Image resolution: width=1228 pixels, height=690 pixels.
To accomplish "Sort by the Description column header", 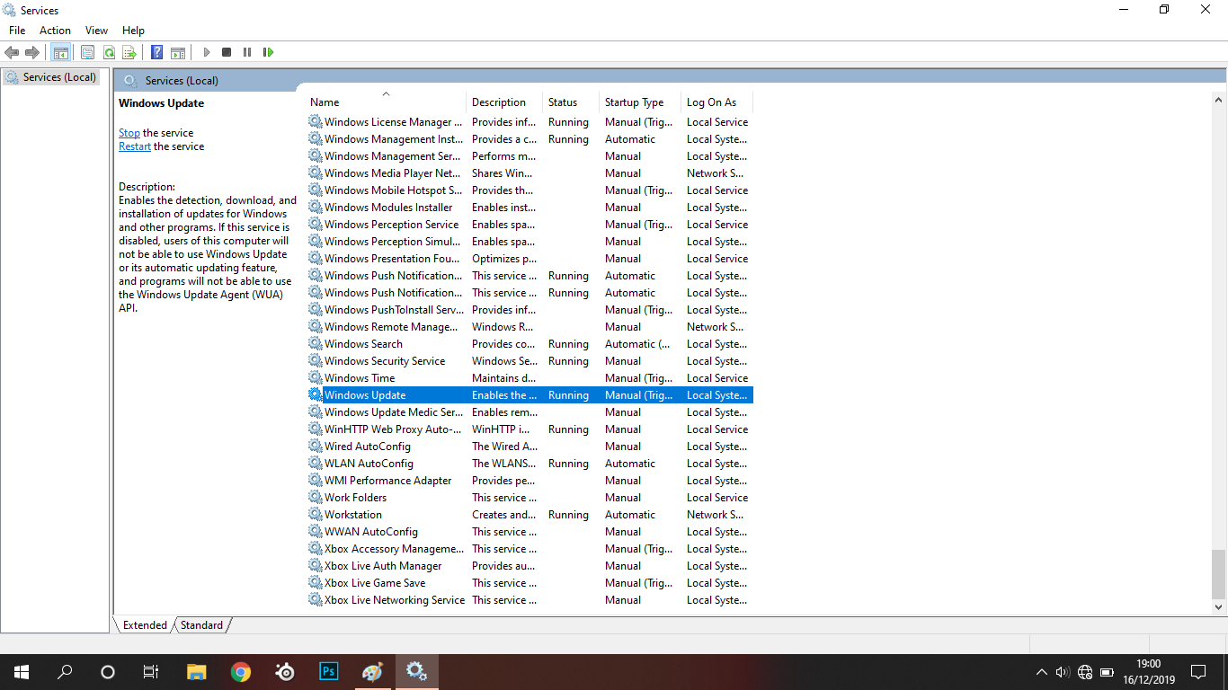I will (x=505, y=102).
